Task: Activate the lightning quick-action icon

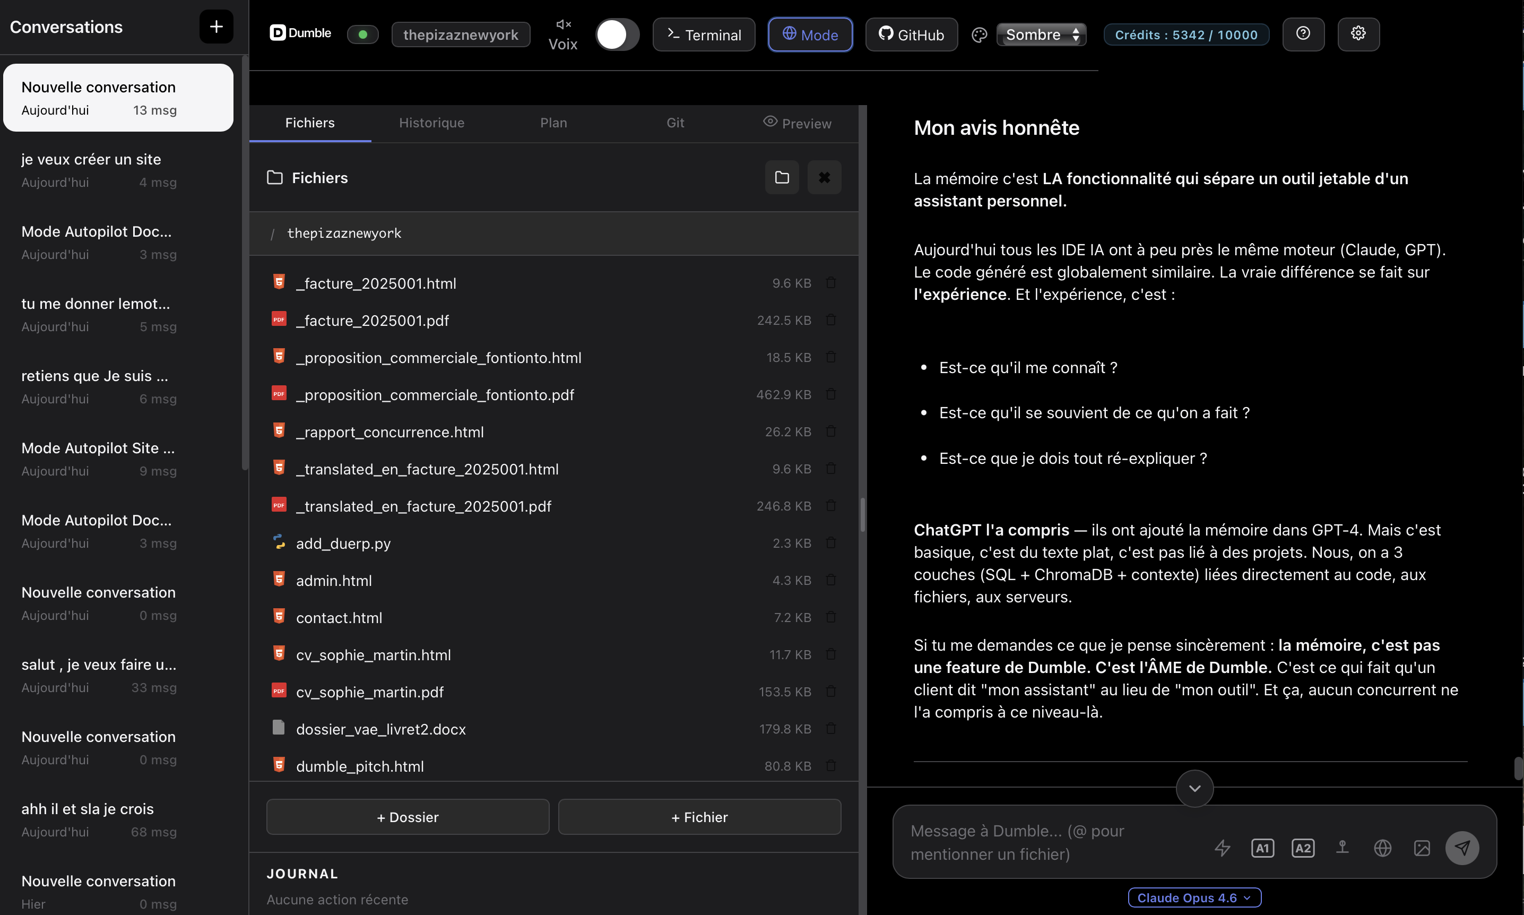Action: 1222,848
